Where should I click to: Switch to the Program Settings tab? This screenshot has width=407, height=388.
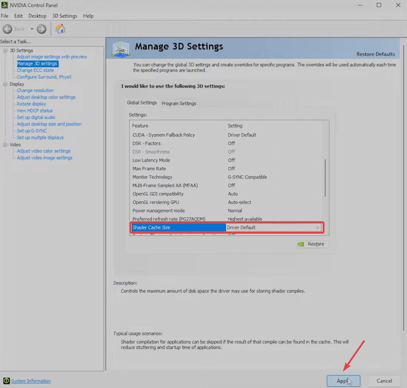pos(179,104)
